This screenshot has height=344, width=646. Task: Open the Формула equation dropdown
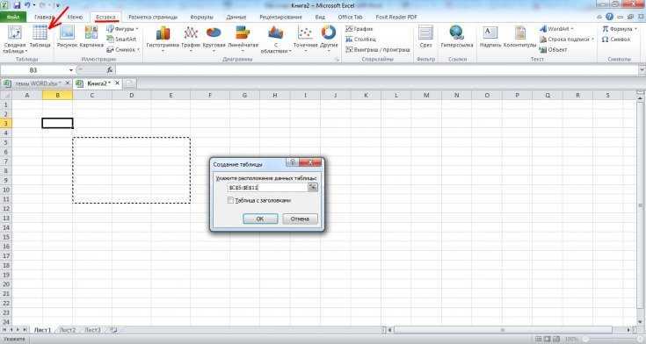coord(636,29)
